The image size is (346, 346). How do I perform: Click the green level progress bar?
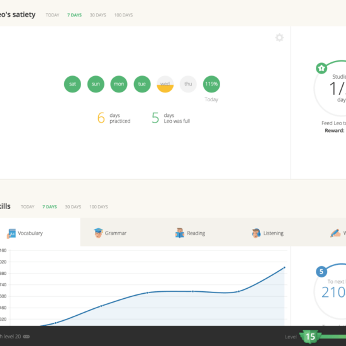pyautogui.click(x=333, y=337)
